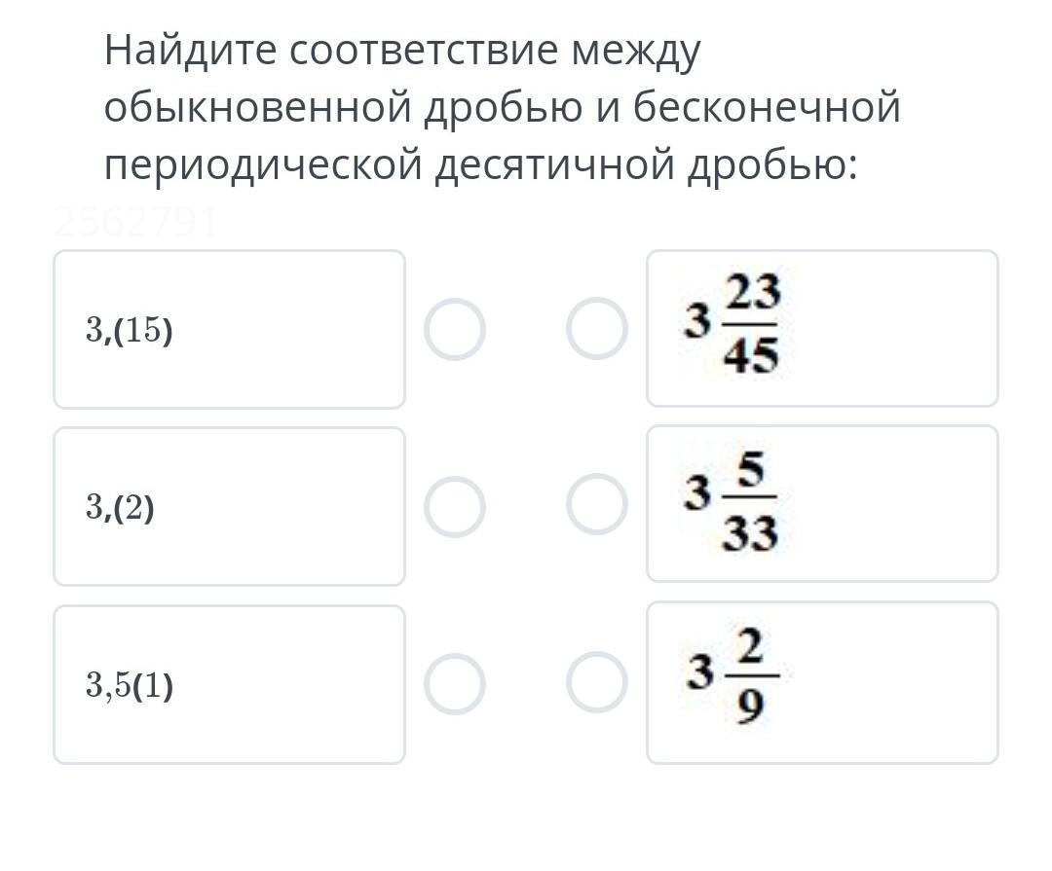The image size is (1052, 871).
Task: Select the radio button next to 3,5(1)
Action: [455, 684]
